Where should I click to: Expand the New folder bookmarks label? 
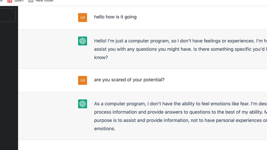point(44,1)
